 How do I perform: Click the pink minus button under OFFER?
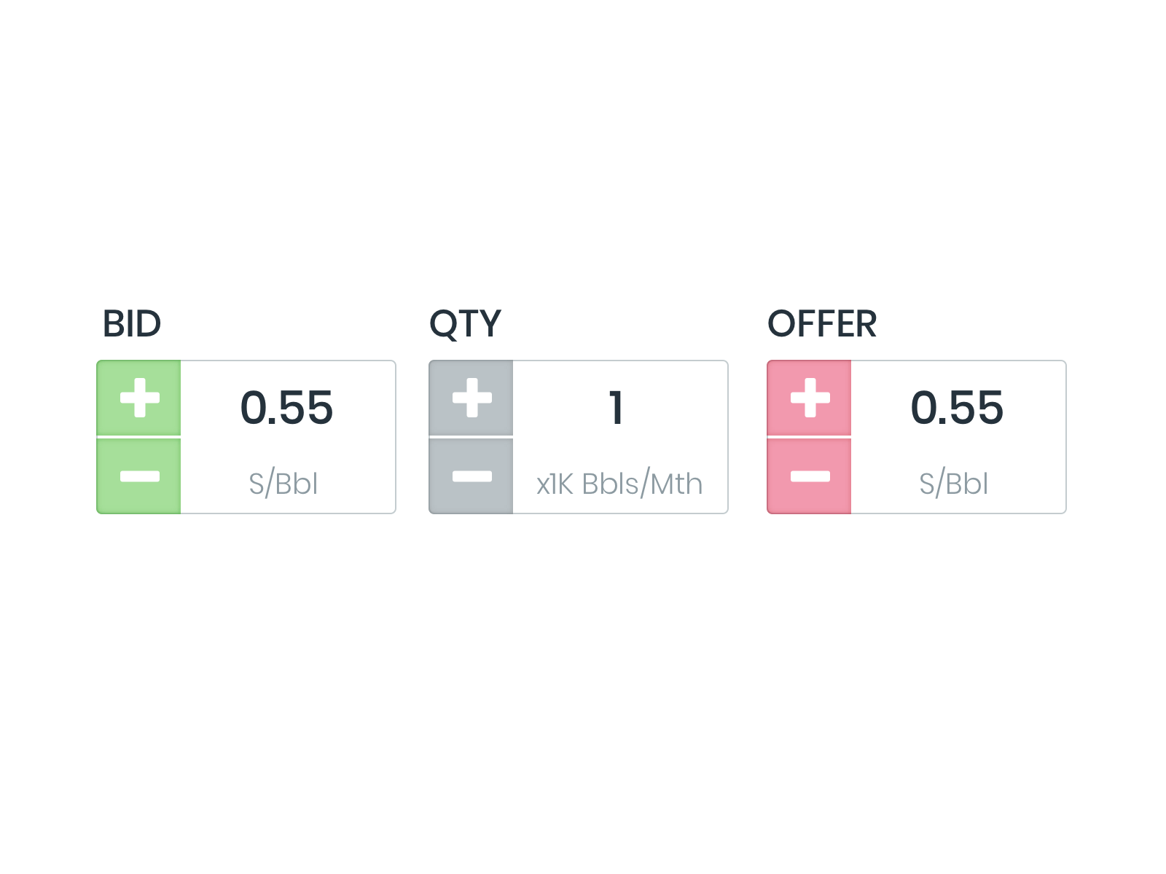click(x=810, y=476)
